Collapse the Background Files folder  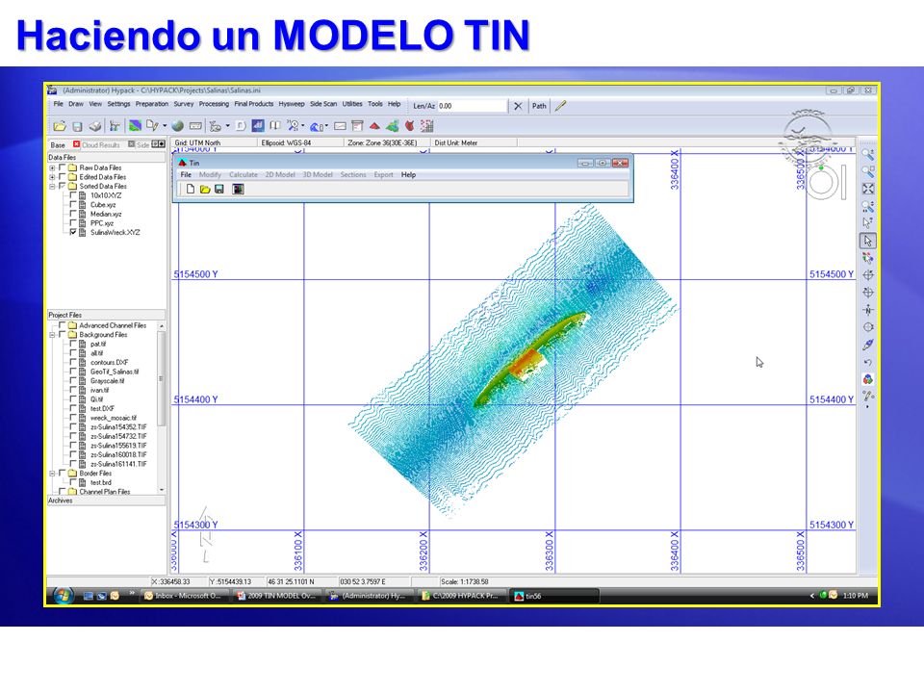[x=52, y=335]
